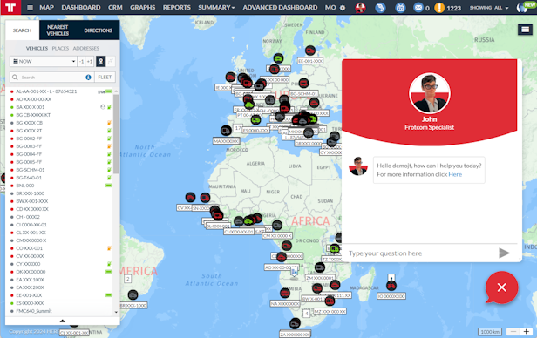Image resolution: width=537 pixels, height=338 pixels.
Task: Click the John specialist avatar in the top bar
Action: pos(360,8)
